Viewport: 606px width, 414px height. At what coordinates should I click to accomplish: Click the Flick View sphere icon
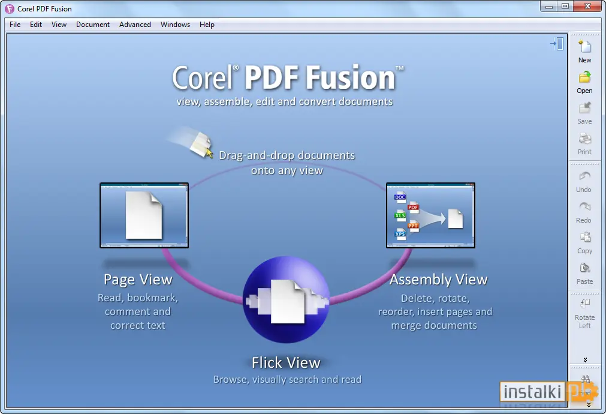click(286, 299)
